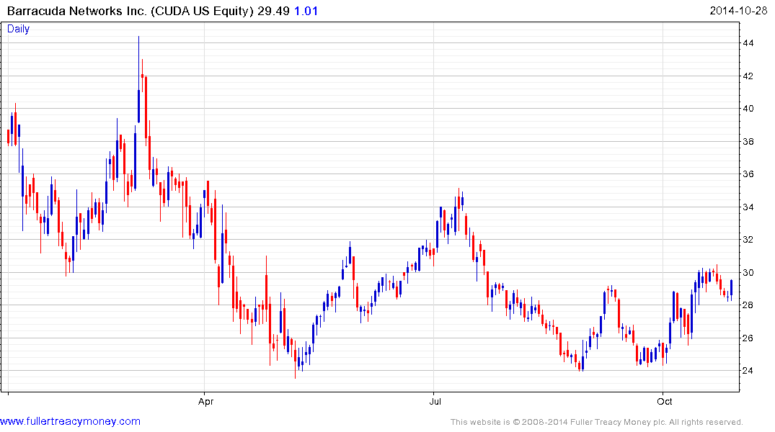Viewport: 775px width, 432px height.
Task: Click the 36 price axis label
Action: pos(748,174)
